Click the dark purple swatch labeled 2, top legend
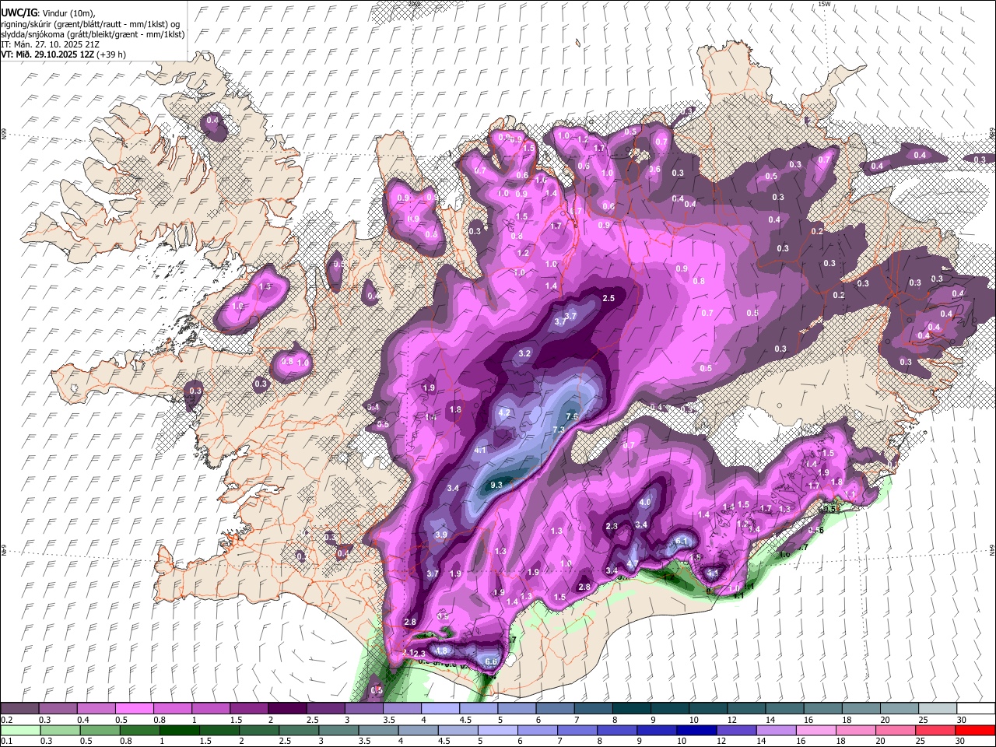Viewport: 996px width, 747px height. click(286, 708)
